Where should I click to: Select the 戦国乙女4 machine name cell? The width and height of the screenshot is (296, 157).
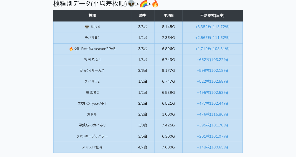[92, 60]
